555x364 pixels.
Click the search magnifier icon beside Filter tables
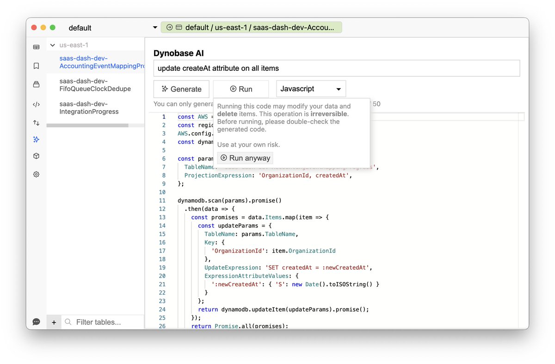click(x=68, y=322)
